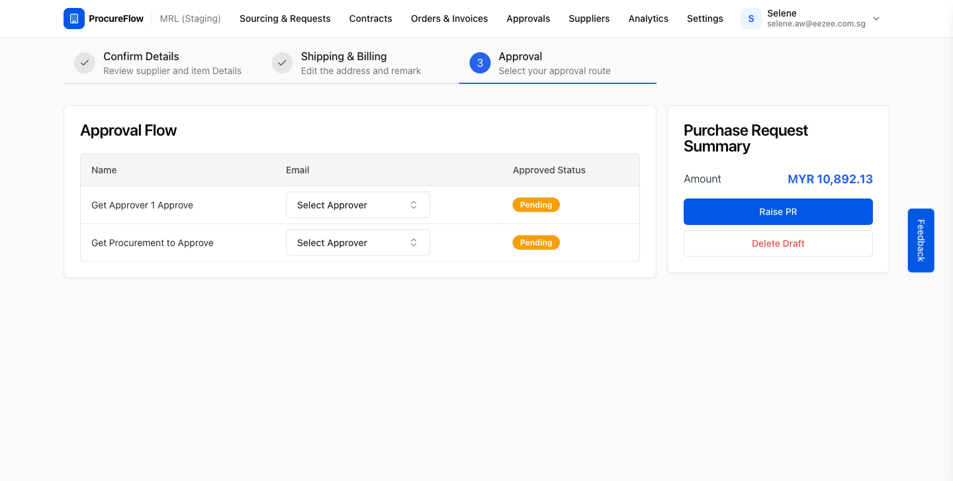953x481 pixels.
Task: Open the Confirm Details step checkmark
Action: click(85, 63)
